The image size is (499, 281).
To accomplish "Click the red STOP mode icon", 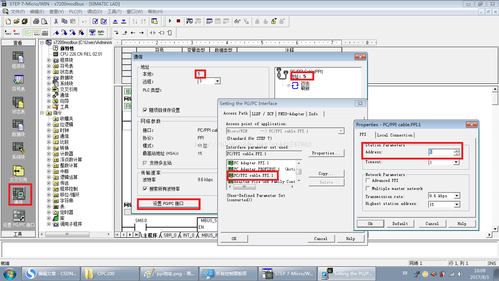I will click(178, 21).
